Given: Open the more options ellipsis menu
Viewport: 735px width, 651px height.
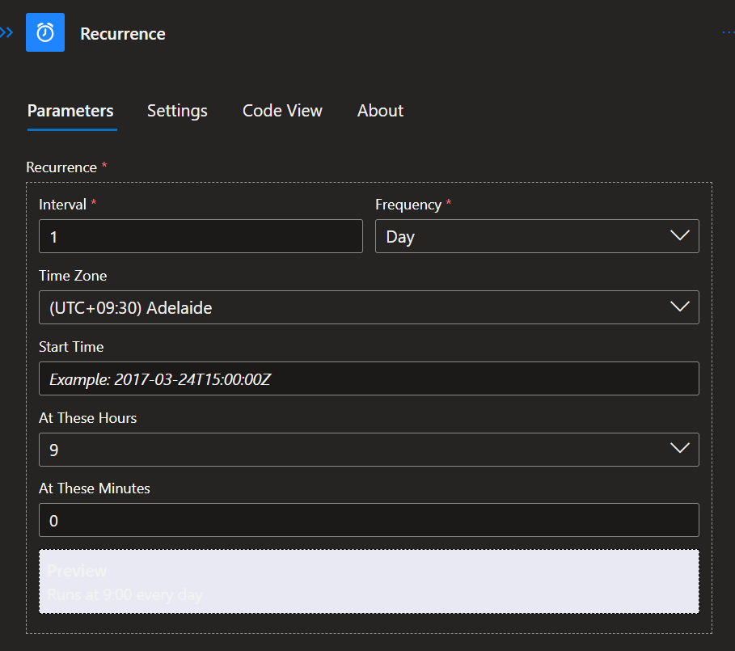Looking at the screenshot, I should (x=728, y=33).
